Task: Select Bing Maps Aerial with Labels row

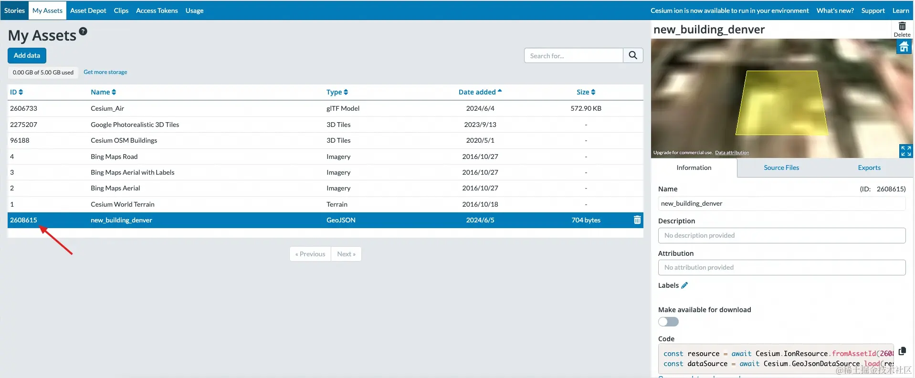Action: click(x=326, y=172)
